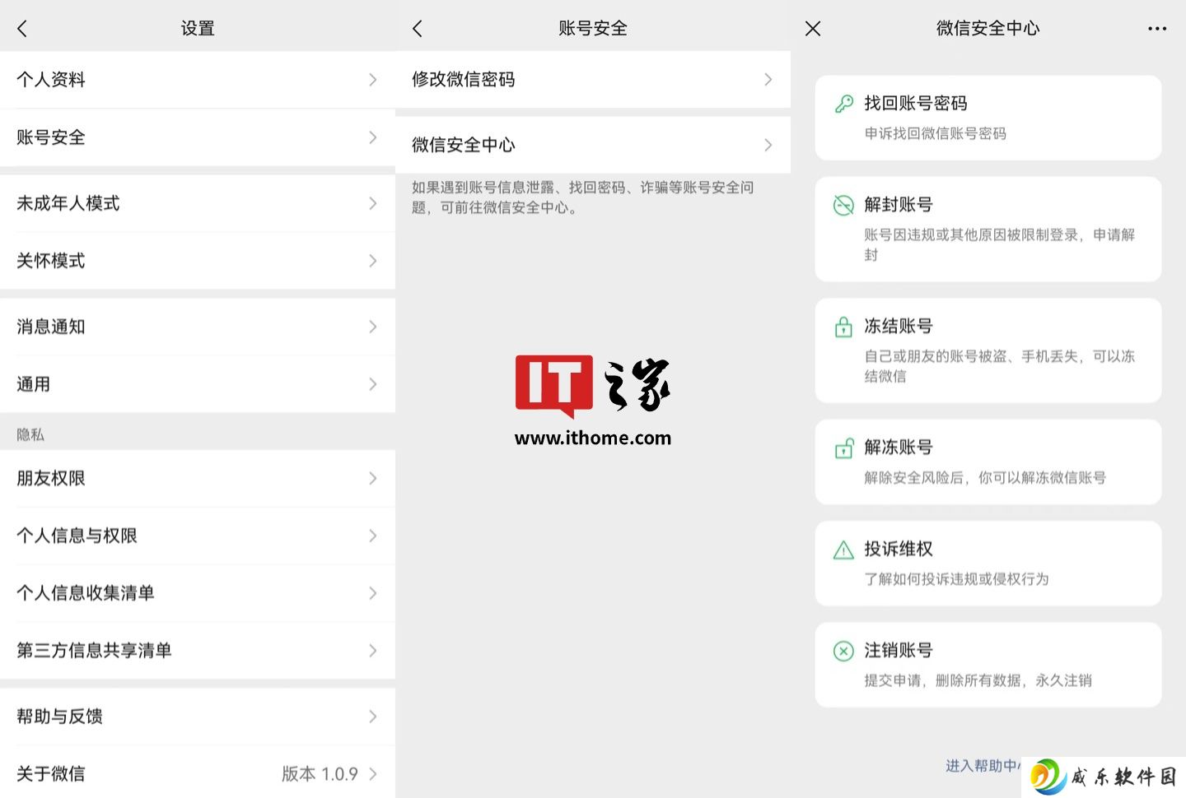Viewport: 1186px width, 798px height.
Task: Click chevron on 通用 row
Action: pos(373,384)
